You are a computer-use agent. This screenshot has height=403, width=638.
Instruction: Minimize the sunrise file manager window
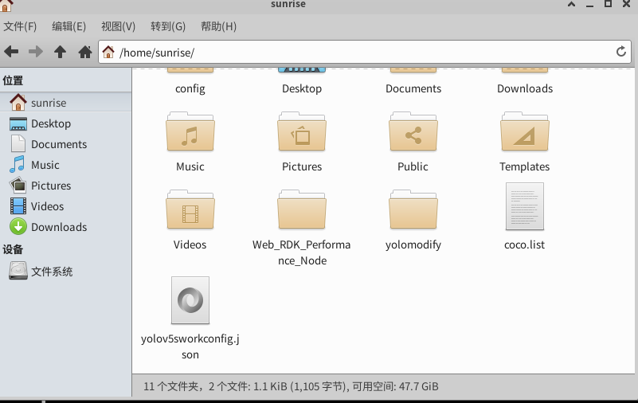[x=589, y=6]
